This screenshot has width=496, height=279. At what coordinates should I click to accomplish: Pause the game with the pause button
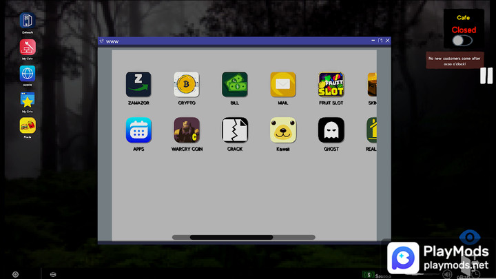pyautogui.click(x=486, y=76)
